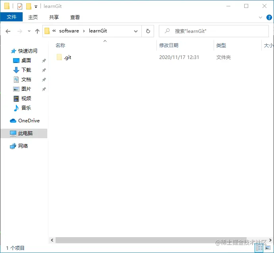Screen dimensions: 274x253
Task: Click the Properties quick access icon
Action: tap(20, 6)
